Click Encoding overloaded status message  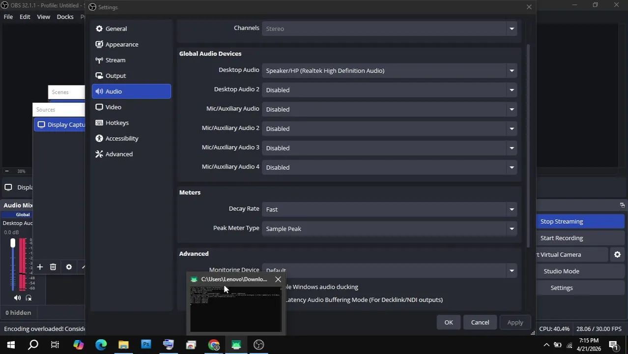pos(44,329)
